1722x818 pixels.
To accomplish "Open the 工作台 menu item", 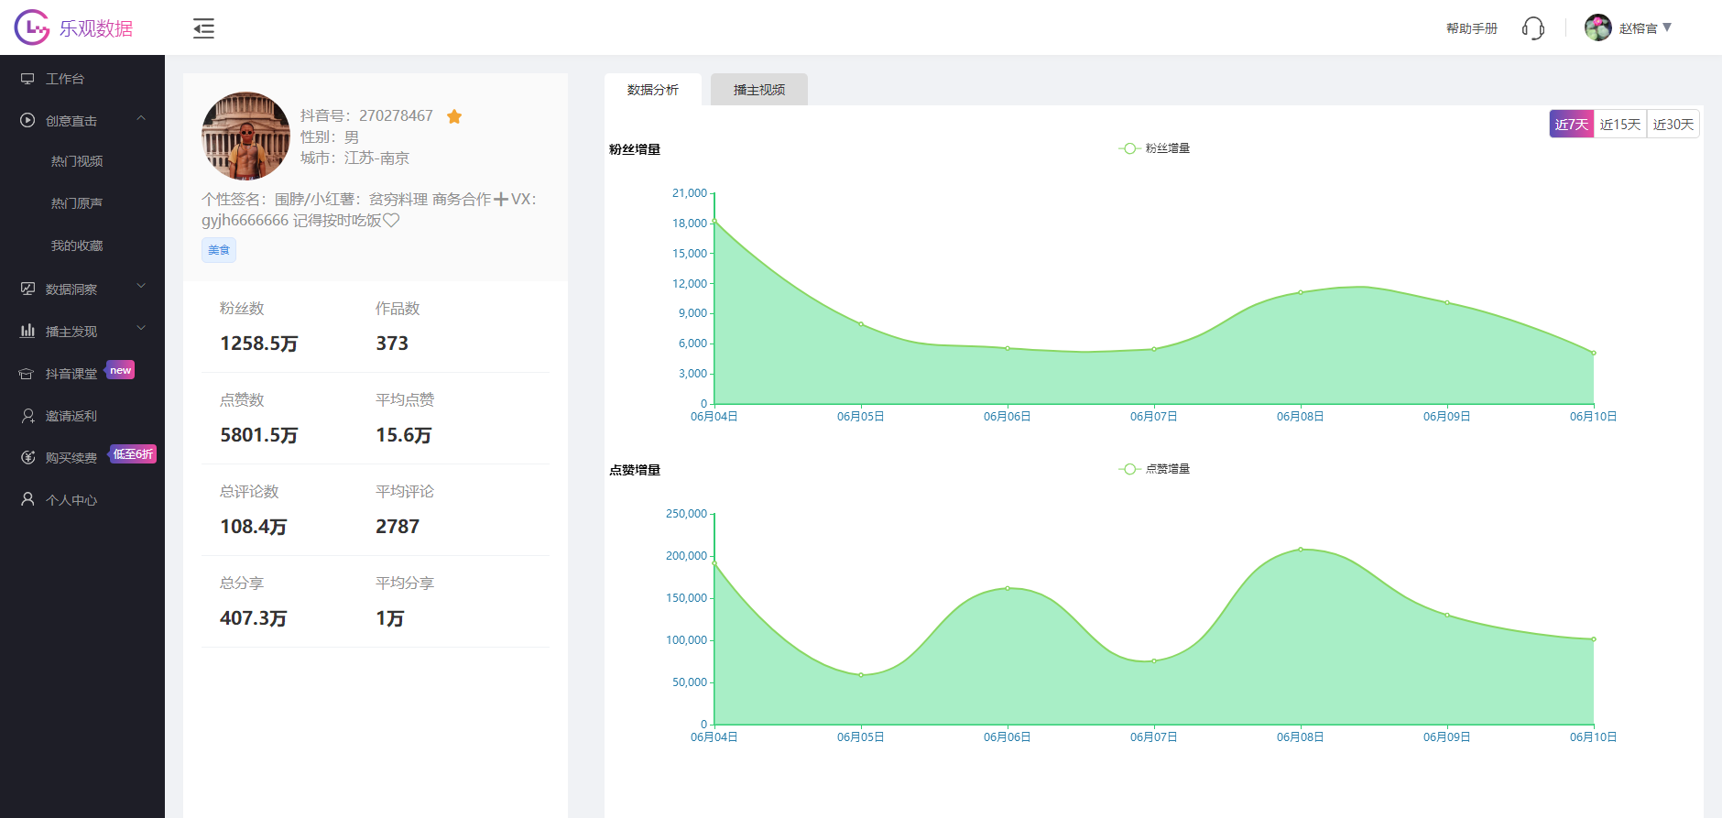I will [x=82, y=79].
